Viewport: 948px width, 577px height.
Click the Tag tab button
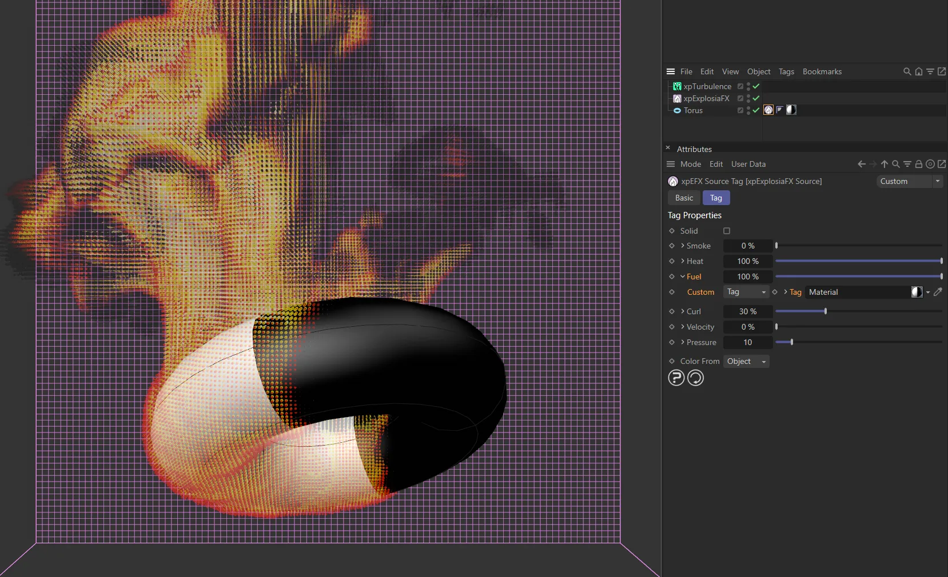tap(716, 198)
